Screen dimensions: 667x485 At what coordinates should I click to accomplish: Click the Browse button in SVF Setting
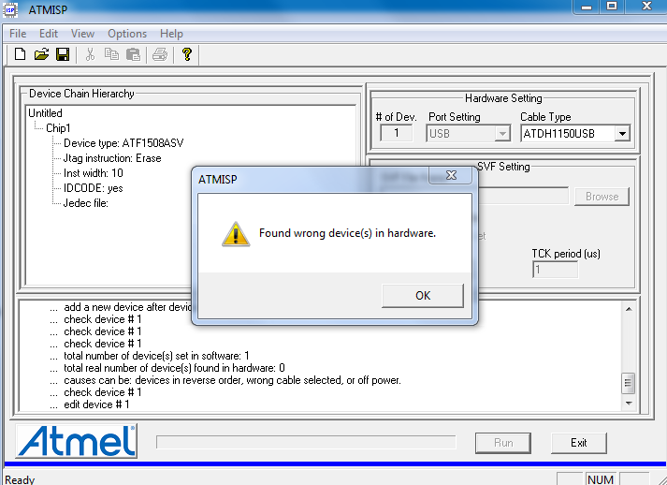pyautogui.click(x=602, y=197)
